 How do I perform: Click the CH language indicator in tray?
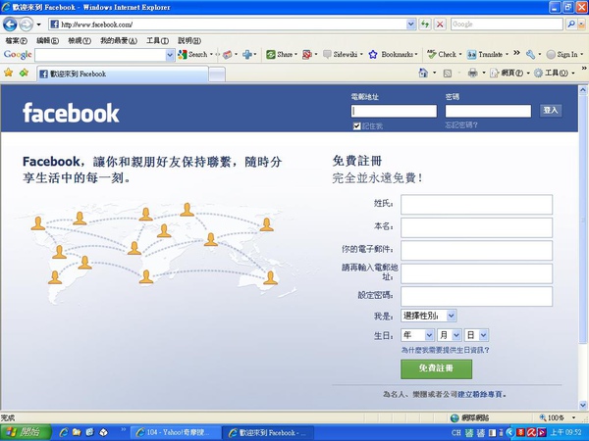point(456,433)
